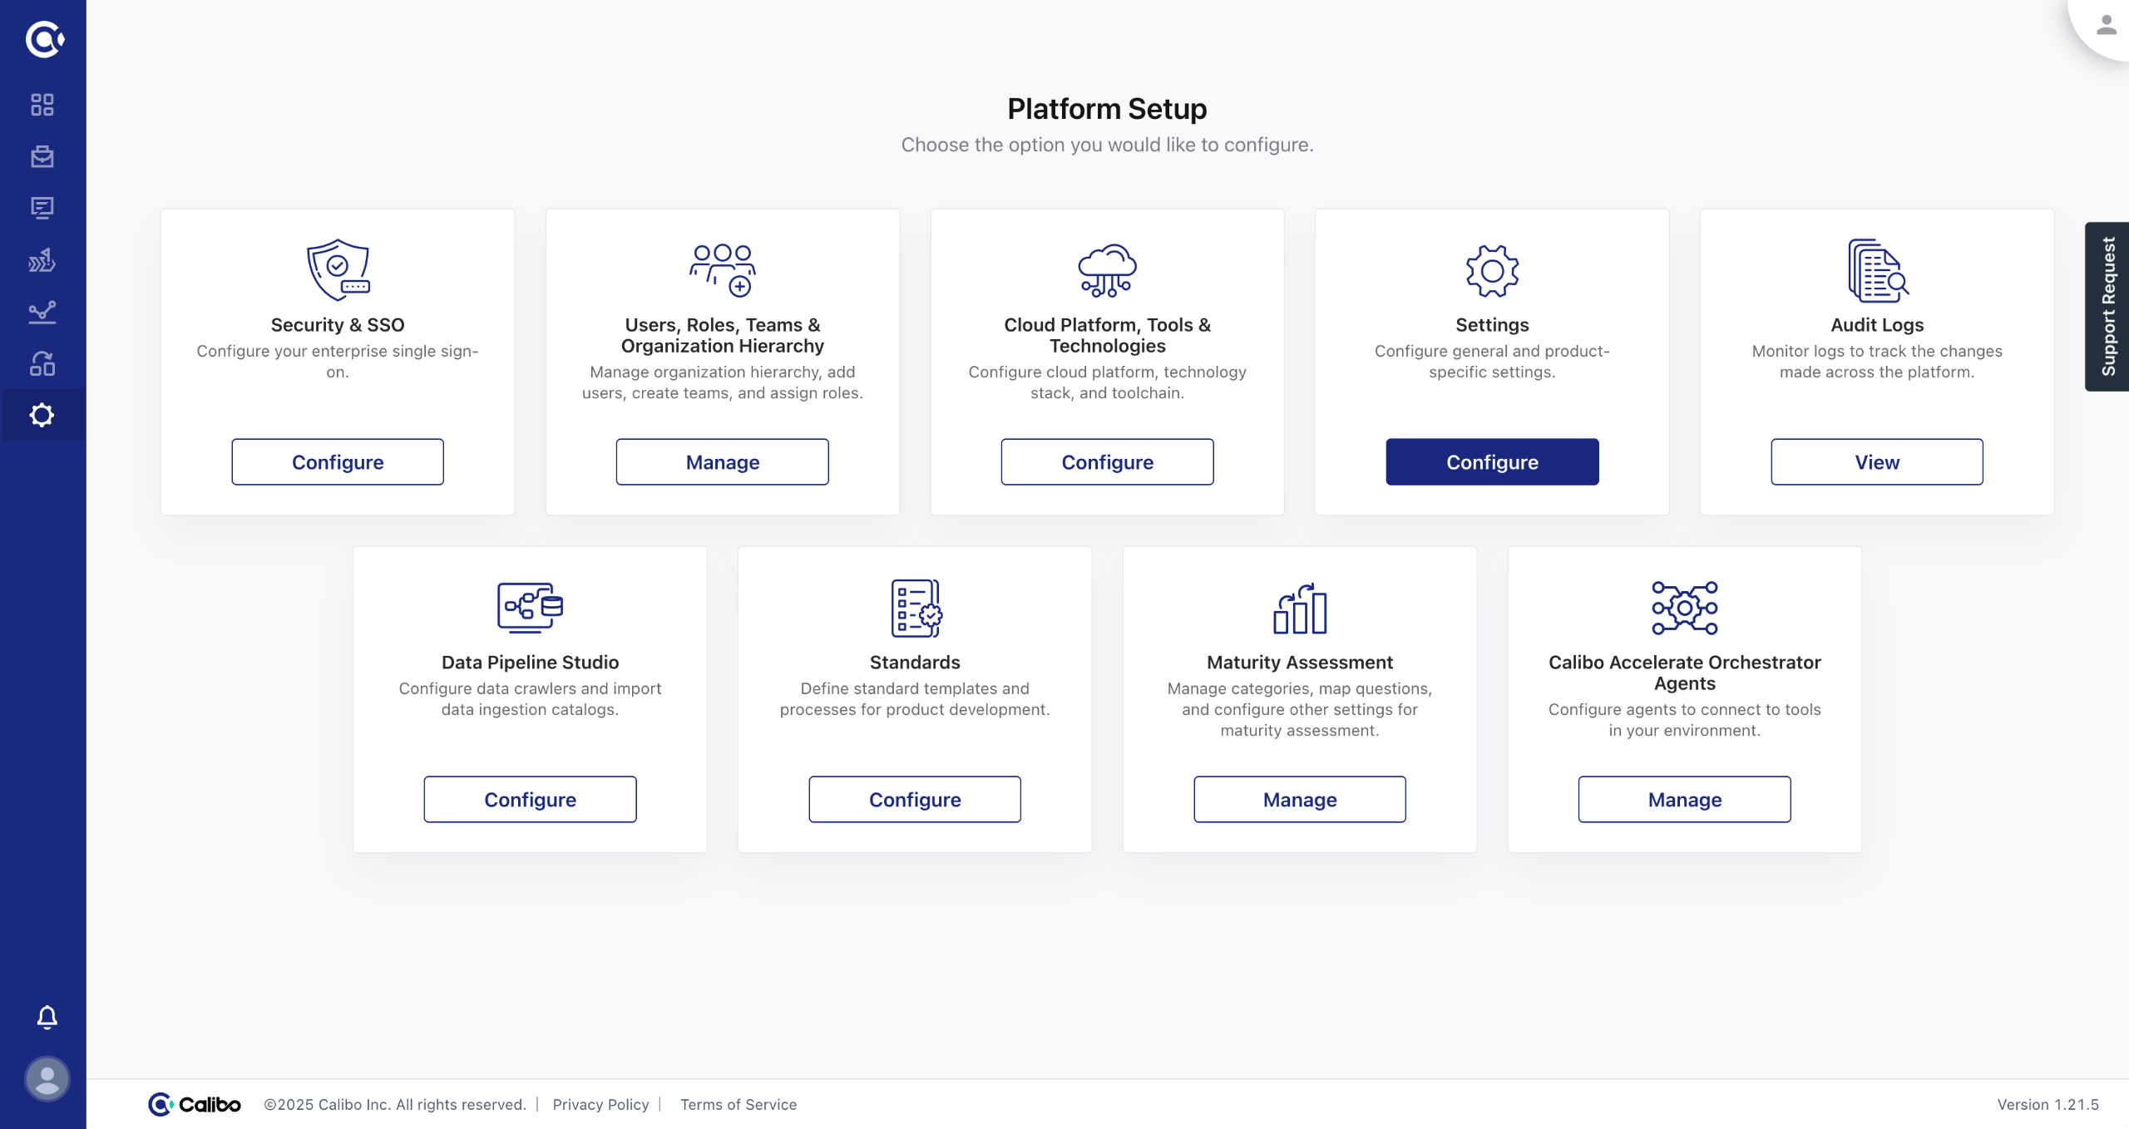2129x1129 pixels.
Task: Open the Privacy Policy link
Action: [x=600, y=1104]
